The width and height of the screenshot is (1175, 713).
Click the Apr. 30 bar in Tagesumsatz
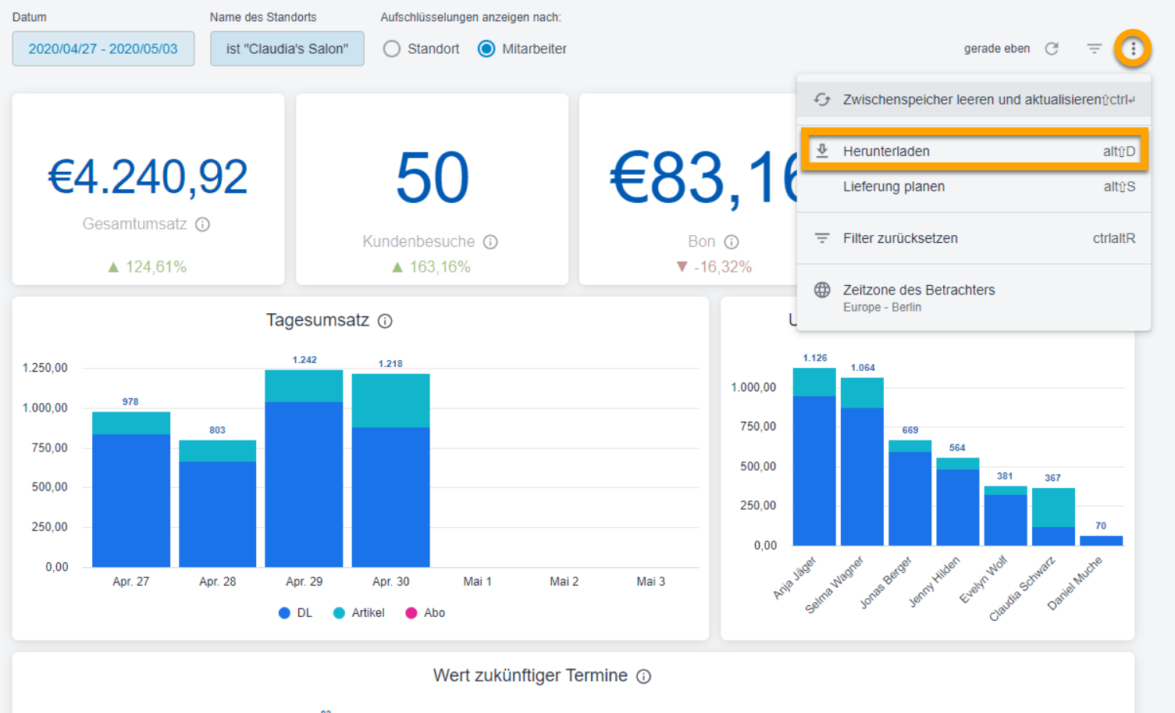point(390,470)
